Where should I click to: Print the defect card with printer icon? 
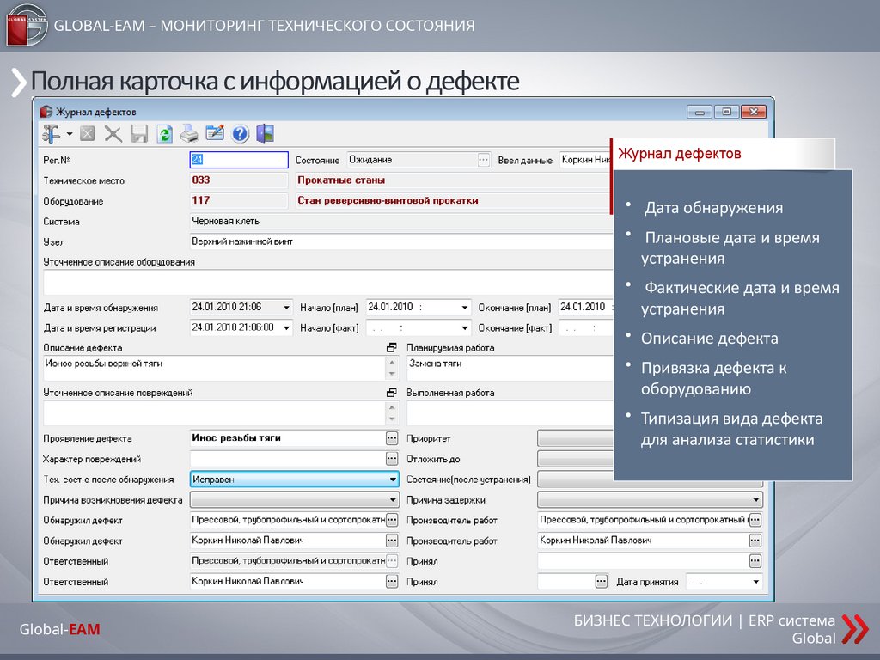pyautogui.click(x=190, y=134)
